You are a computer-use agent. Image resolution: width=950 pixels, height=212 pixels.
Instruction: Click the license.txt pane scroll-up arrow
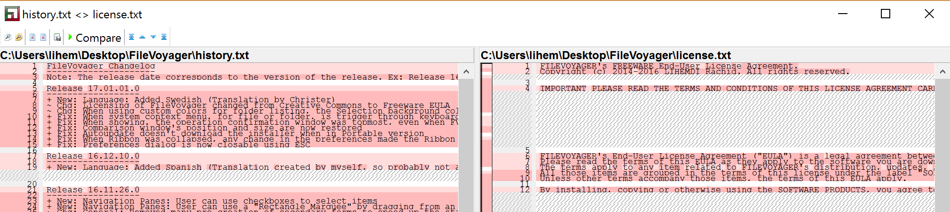point(942,72)
